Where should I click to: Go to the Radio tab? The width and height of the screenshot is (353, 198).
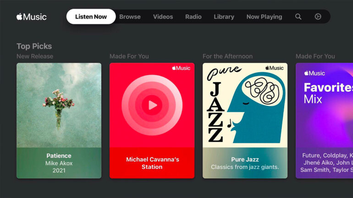point(193,17)
